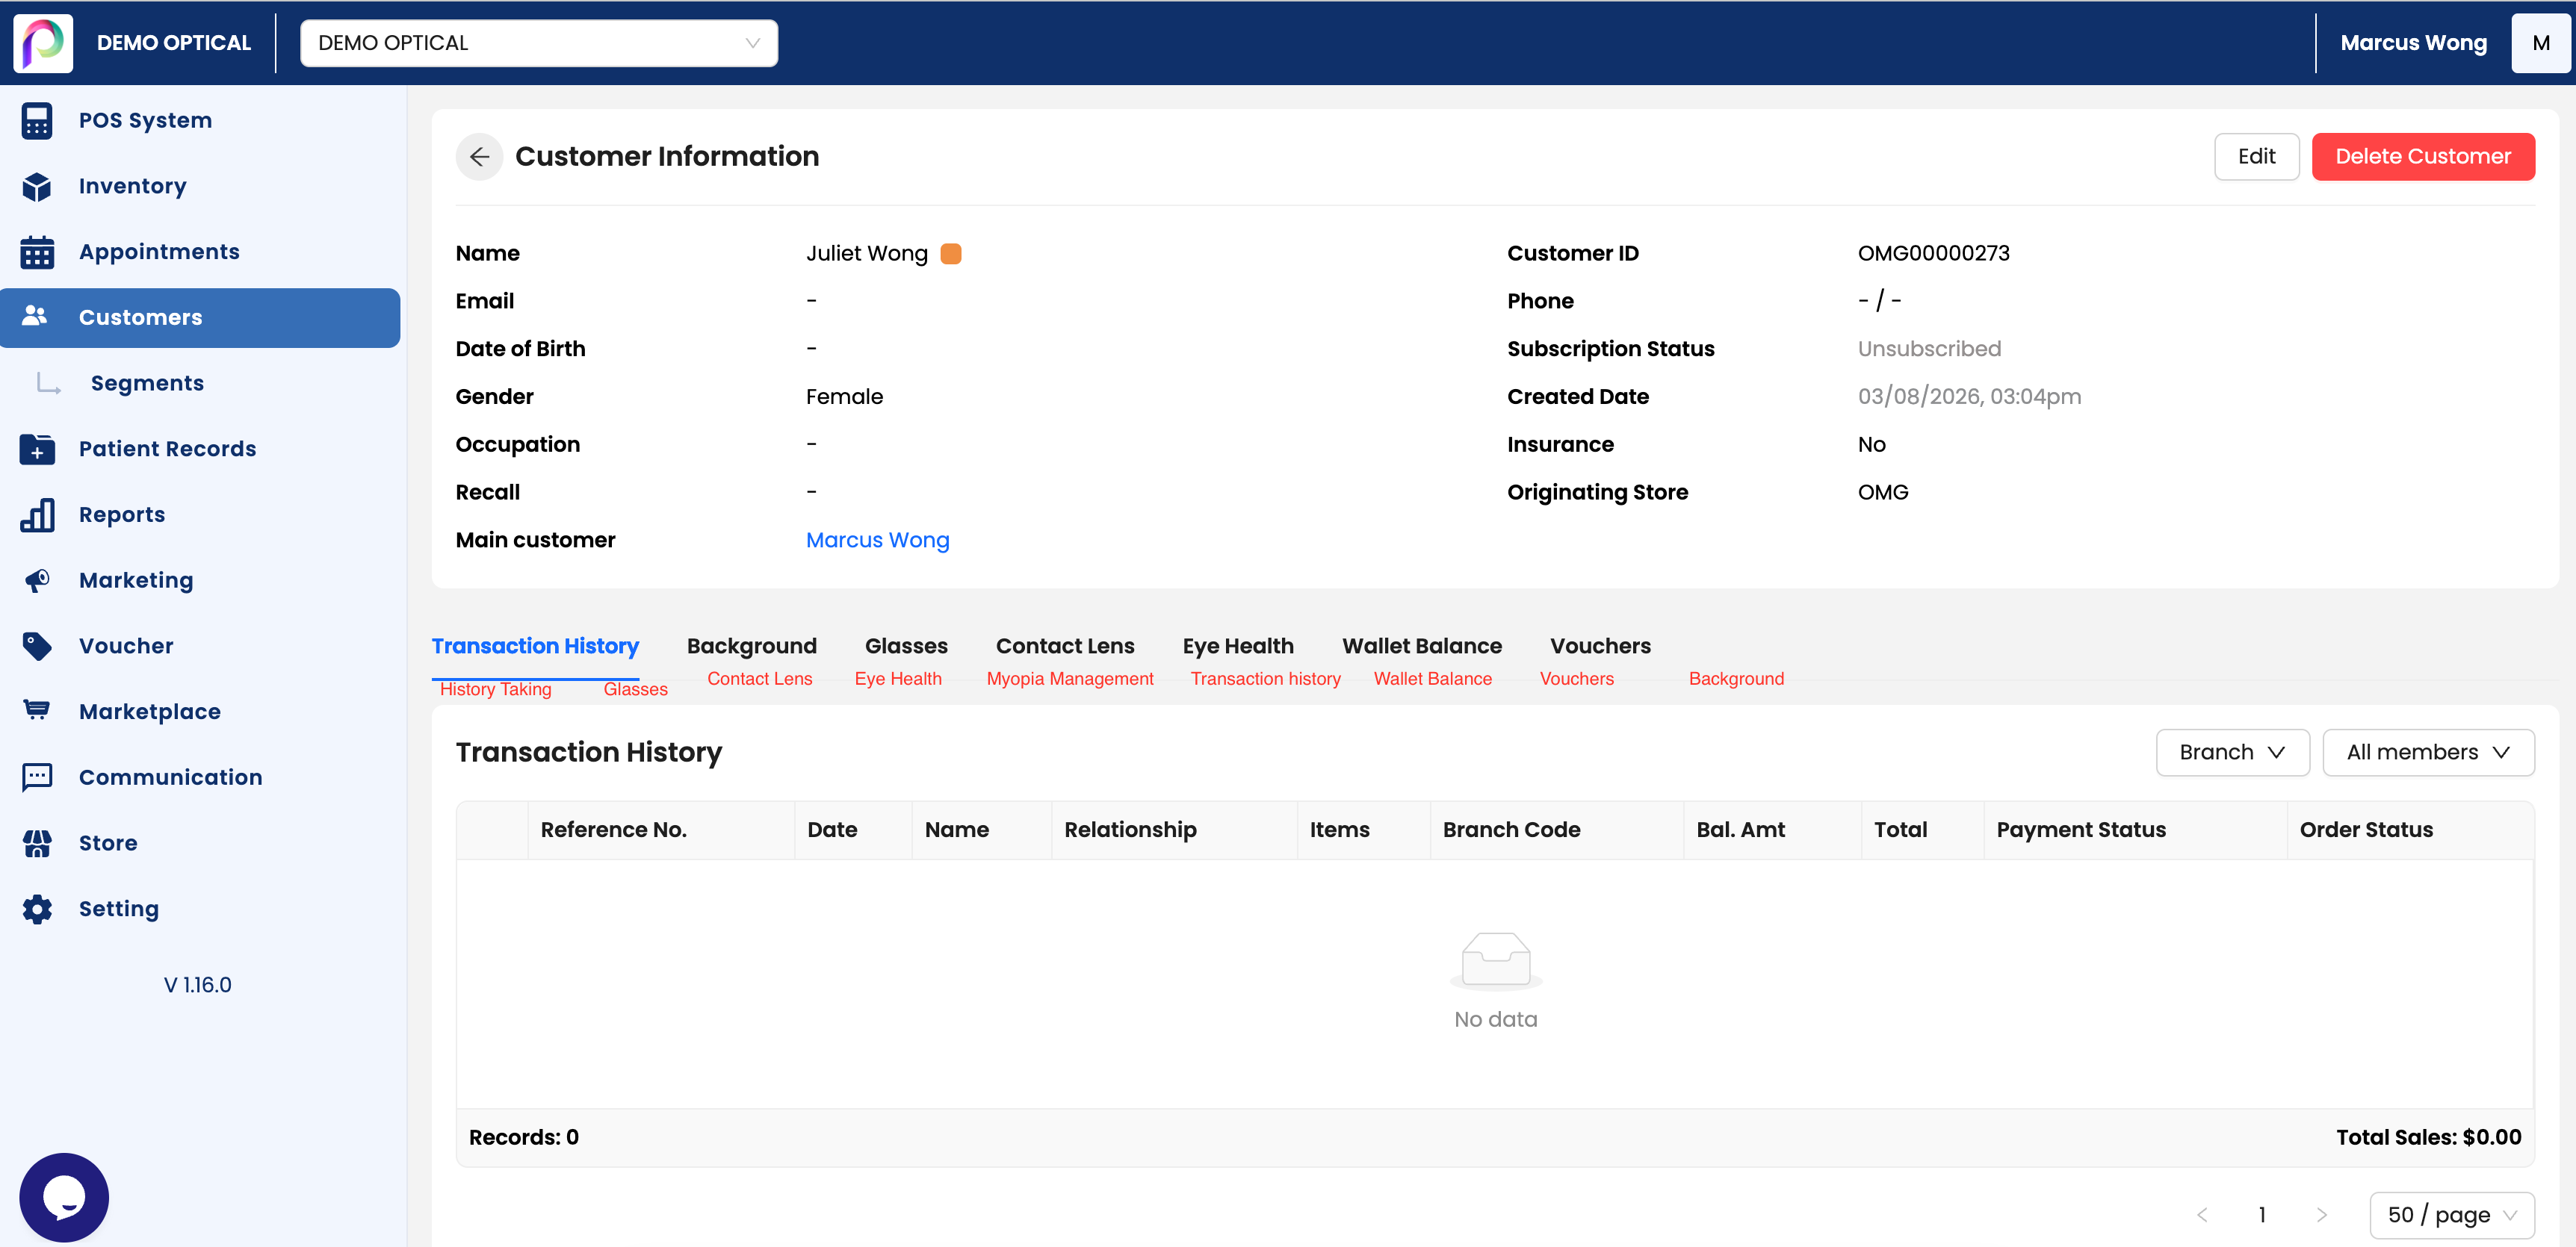2576x1247 pixels.
Task: Switch to the Vouchers tab
Action: [1600, 647]
